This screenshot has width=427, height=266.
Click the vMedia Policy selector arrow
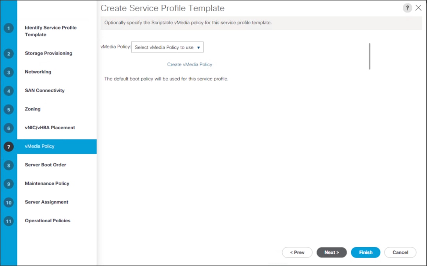tap(198, 47)
